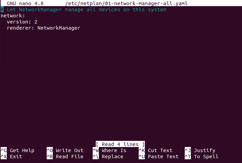Screen dimensions: 242x163
Task: Place cursor on the 'network:' line
Action: click(13, 16)
